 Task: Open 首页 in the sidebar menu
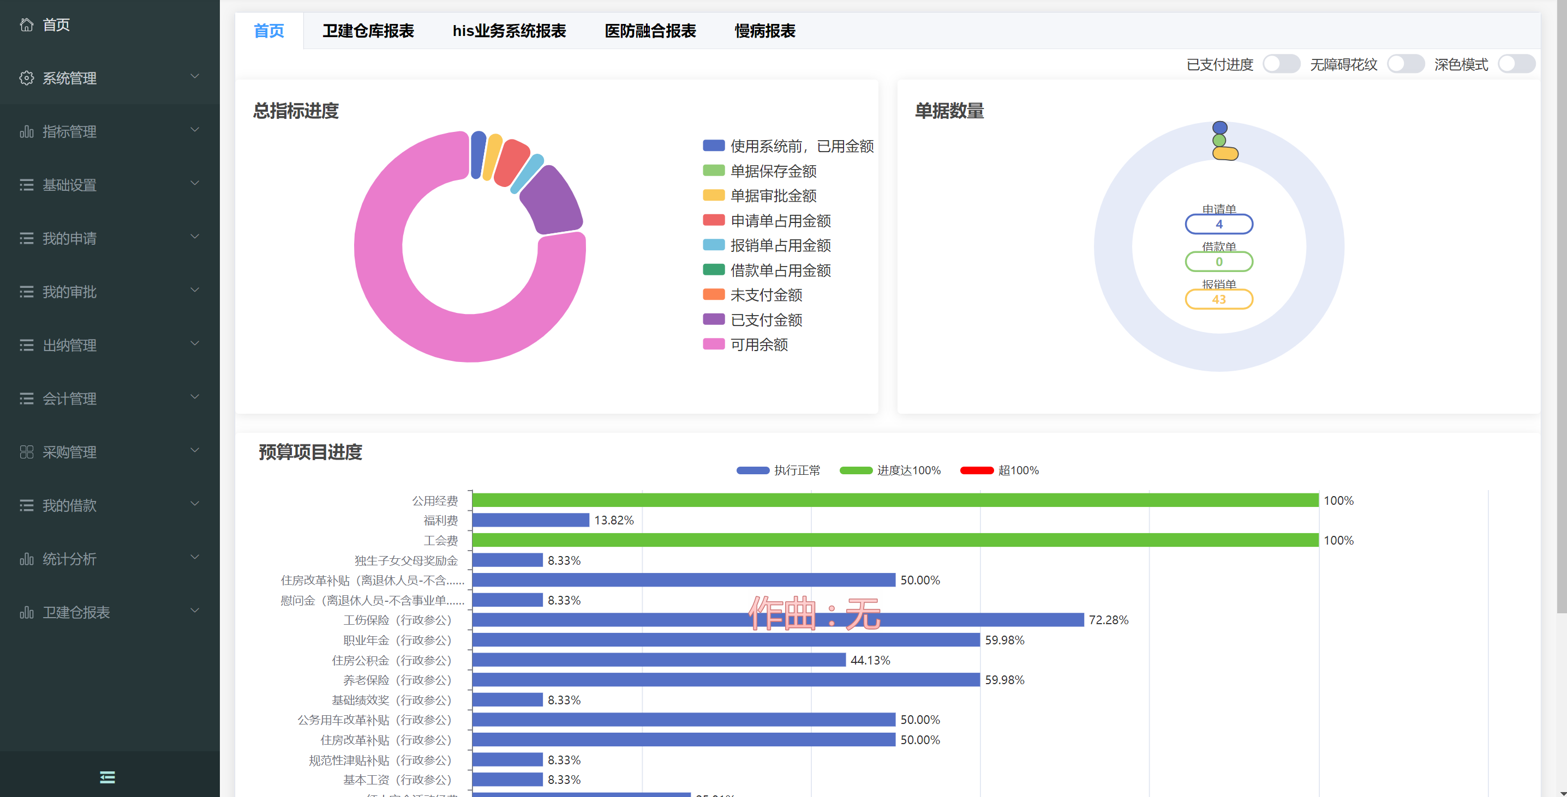pos(110,25)
